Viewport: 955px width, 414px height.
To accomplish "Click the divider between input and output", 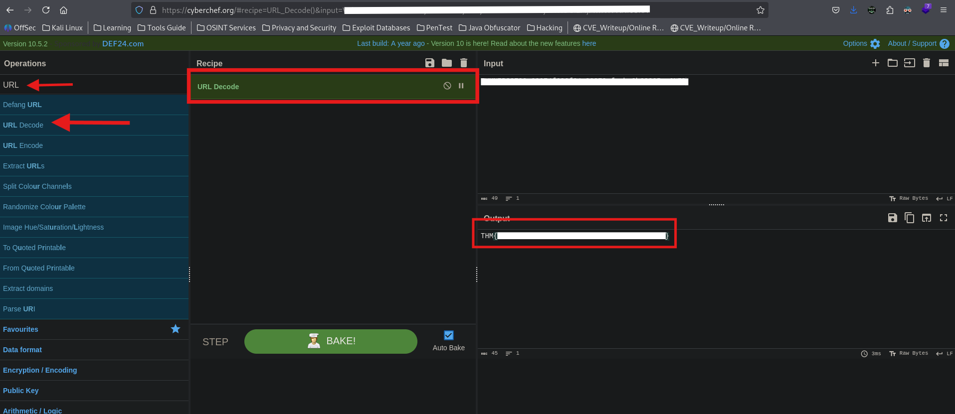I will tap(716, 204).
